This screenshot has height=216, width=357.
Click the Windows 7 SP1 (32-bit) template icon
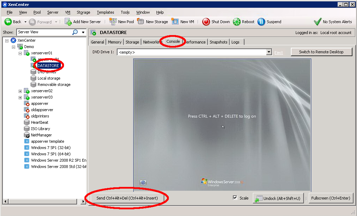[27, 148]
